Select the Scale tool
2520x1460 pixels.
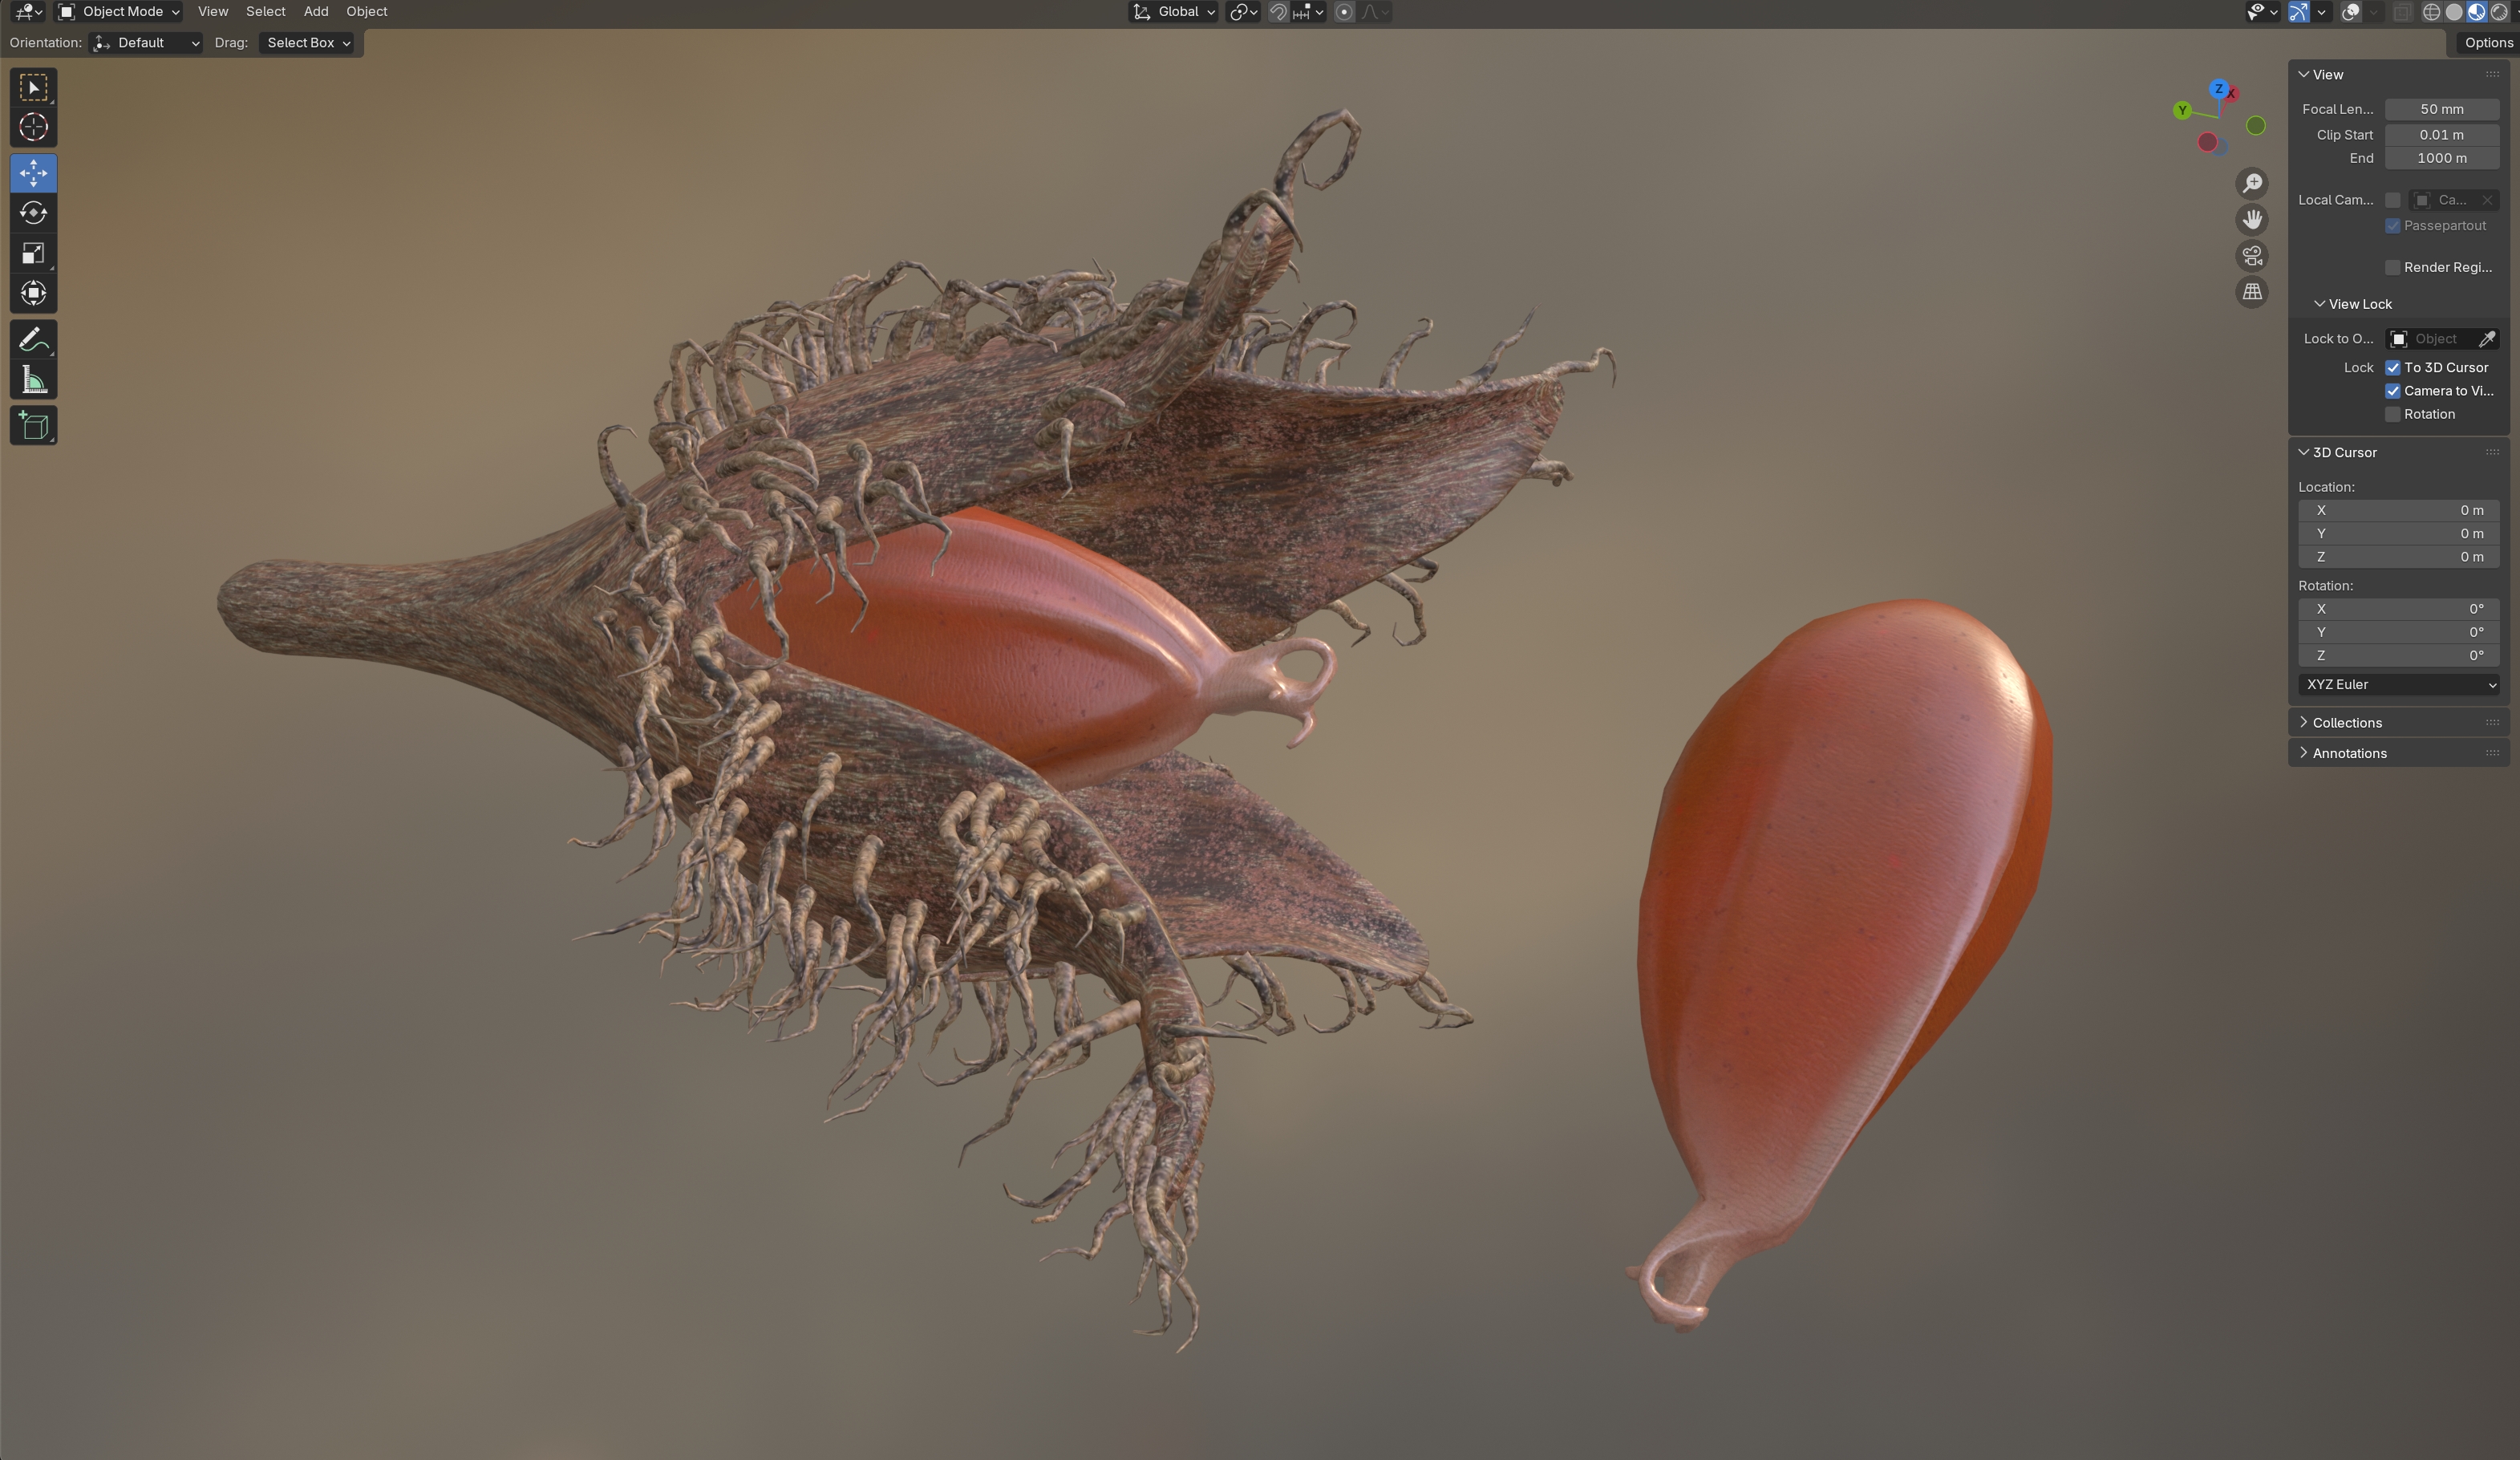(x=33, y=254)
